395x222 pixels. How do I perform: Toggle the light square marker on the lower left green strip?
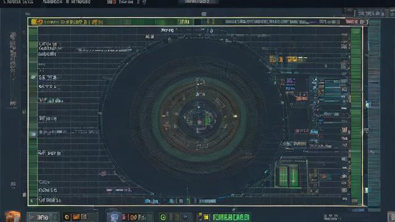[x=33, y=134]
